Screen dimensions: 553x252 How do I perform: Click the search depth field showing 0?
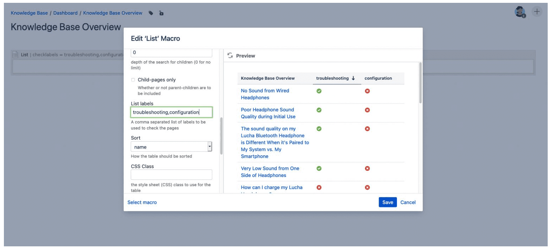click(171, 53)
